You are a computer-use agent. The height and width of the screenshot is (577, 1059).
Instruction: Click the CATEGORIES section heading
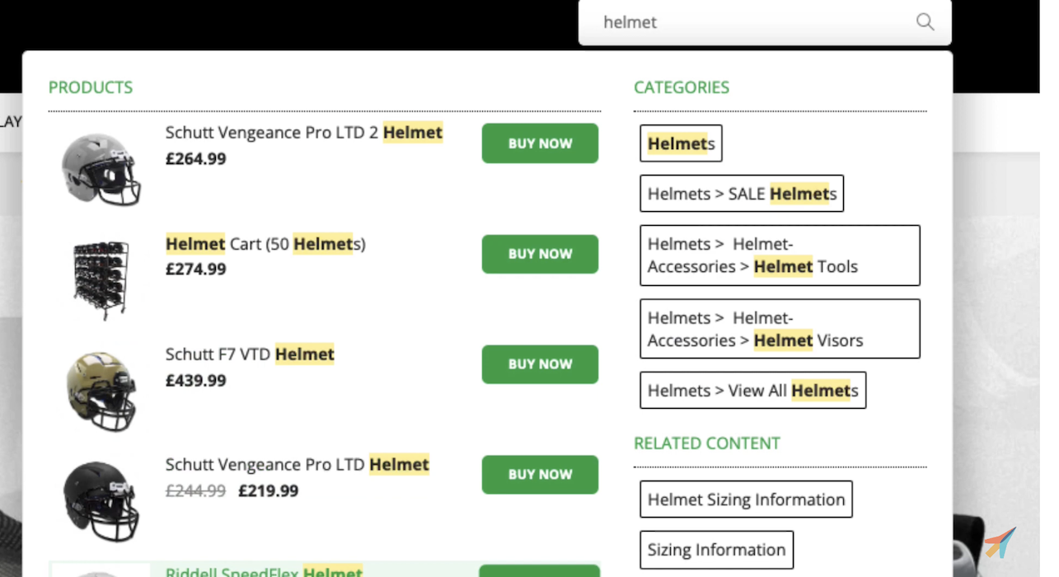682,87
